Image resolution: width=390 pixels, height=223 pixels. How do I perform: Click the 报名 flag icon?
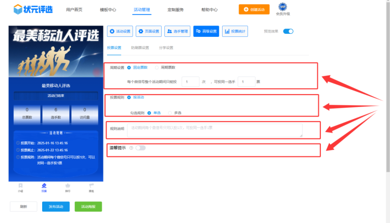(x=91, y=186)
